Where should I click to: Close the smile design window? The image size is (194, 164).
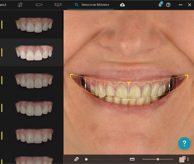[190, 5]
